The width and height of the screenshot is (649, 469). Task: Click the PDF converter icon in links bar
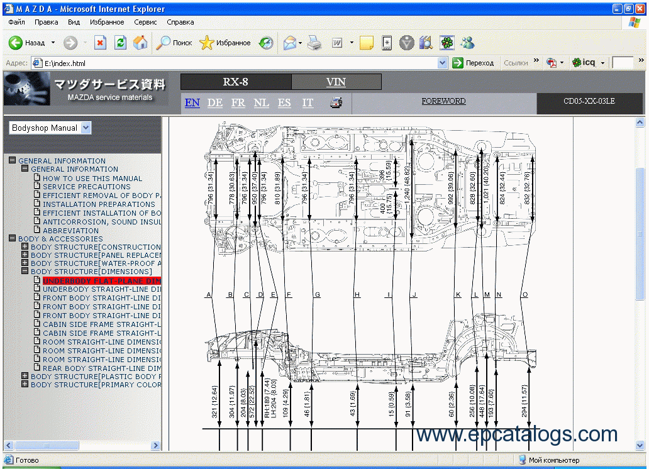(x=552, y=63)
